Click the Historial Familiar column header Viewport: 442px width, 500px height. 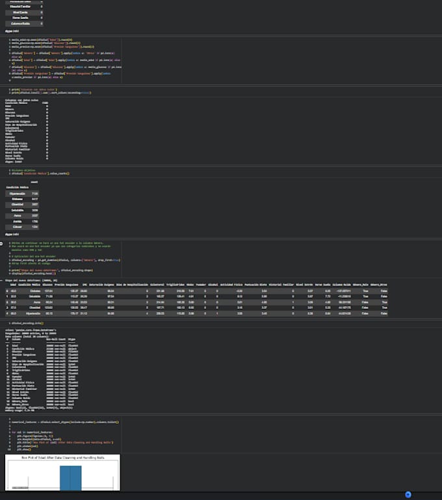pos(281,285)
